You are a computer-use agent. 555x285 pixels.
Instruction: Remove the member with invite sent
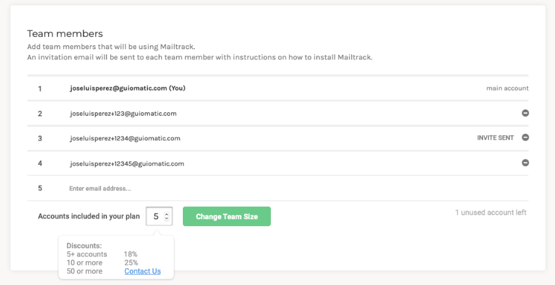point(525,138)
